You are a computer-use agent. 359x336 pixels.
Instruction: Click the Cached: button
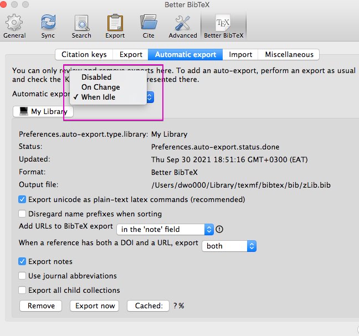tap(148, 306)
